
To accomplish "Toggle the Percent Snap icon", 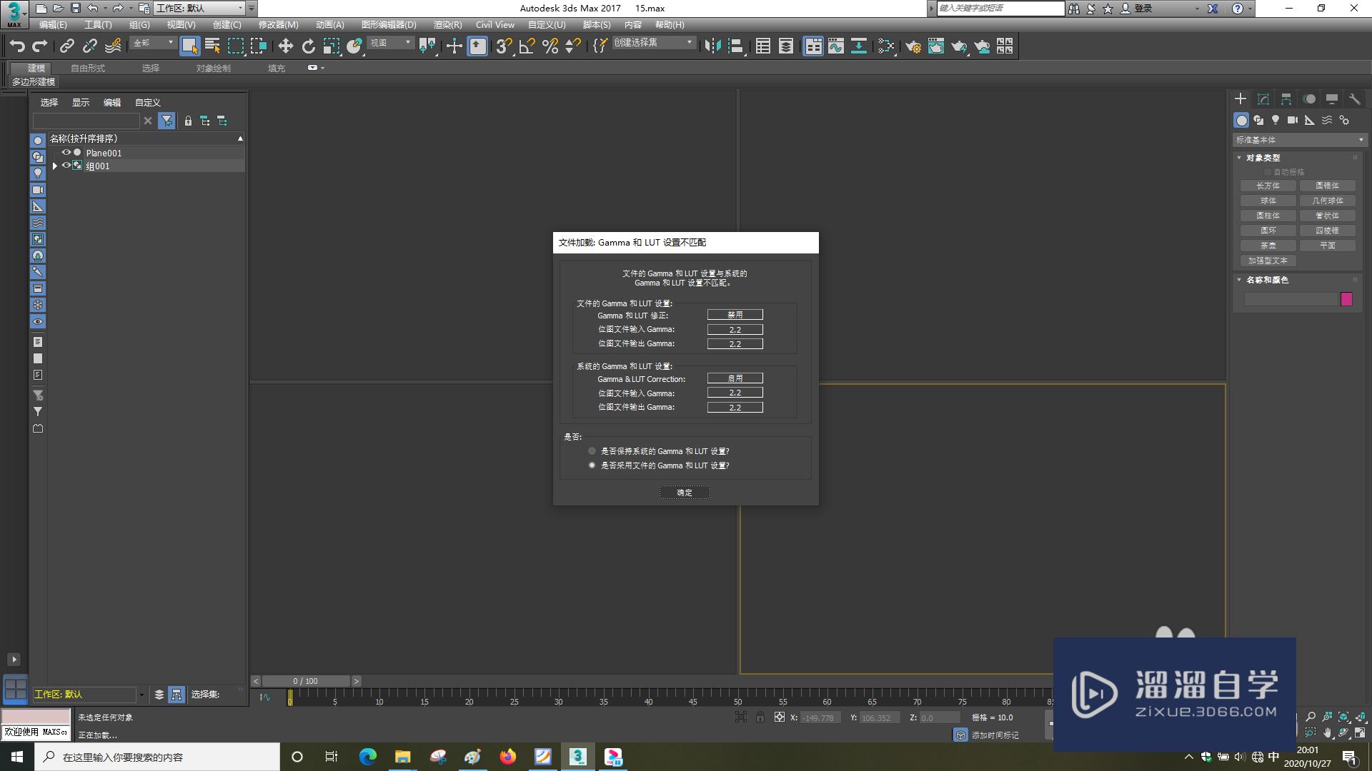I will click(x=550, y=46).
